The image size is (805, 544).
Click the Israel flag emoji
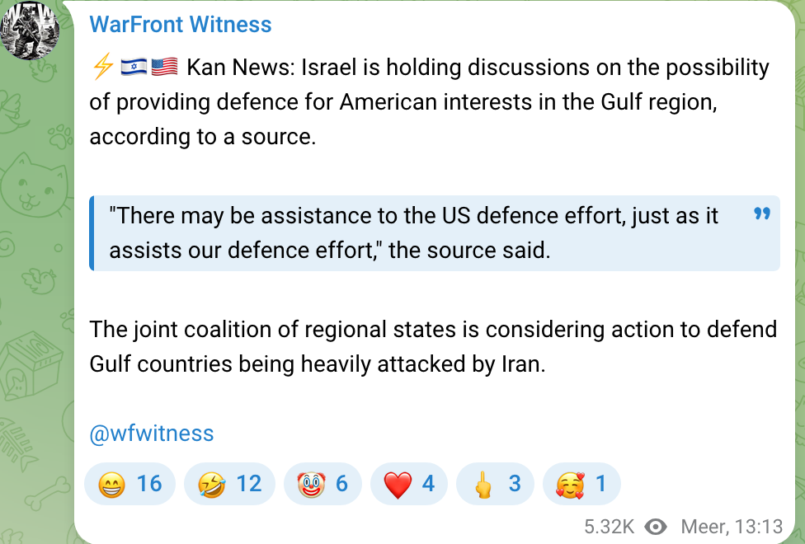(x=134, y=68)
